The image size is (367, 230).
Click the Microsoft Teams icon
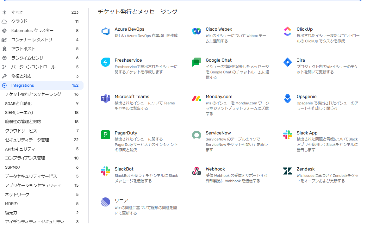click(x=105, y=99)
